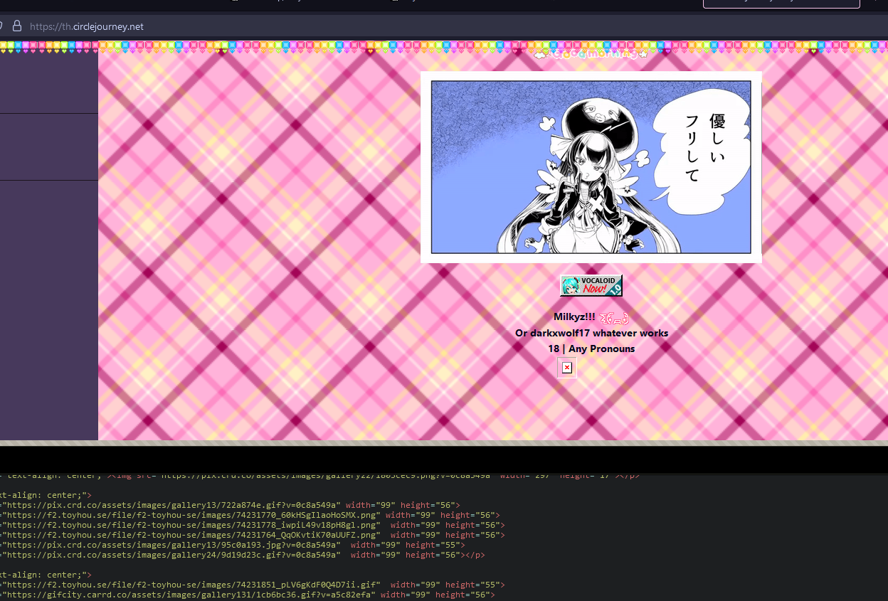
Task: Click the Vocaloid Now! badge
Action: (x=591, y=286)
